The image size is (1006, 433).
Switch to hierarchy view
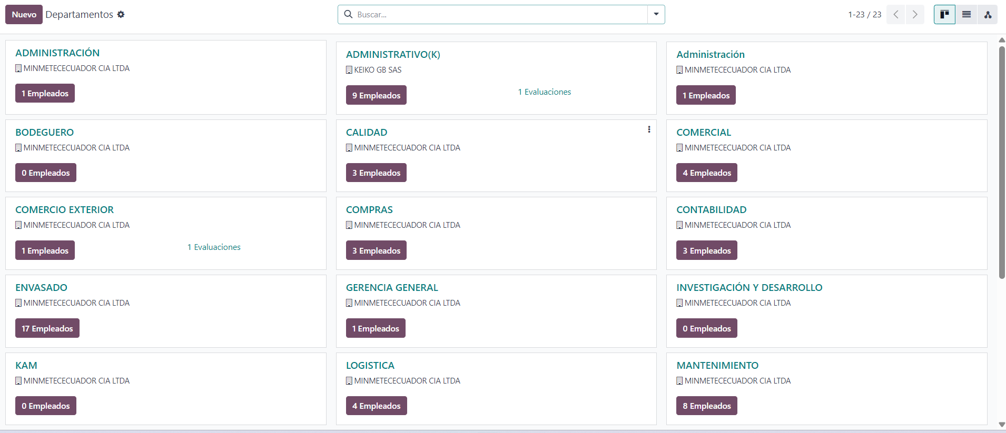(988, 14)
